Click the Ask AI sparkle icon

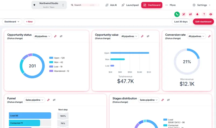tap(107, 5)
